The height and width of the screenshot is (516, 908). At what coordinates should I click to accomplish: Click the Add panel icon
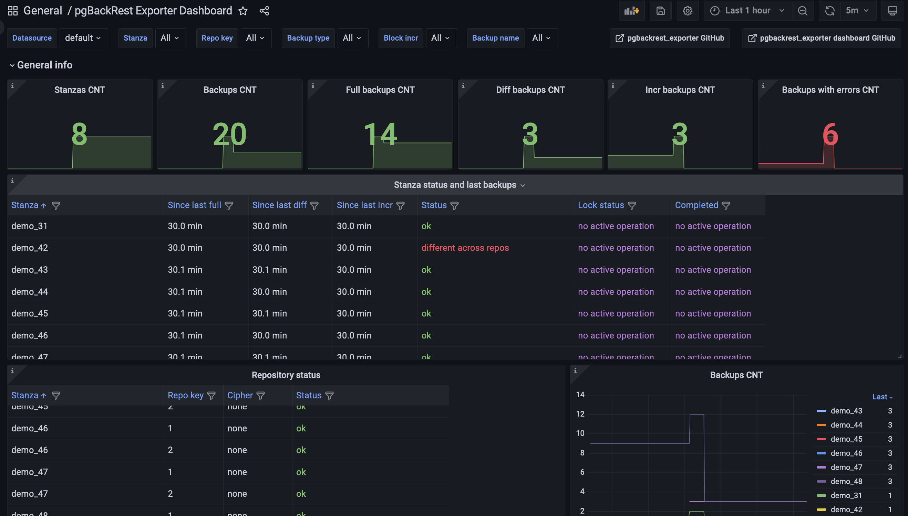(x=631, y=11)
